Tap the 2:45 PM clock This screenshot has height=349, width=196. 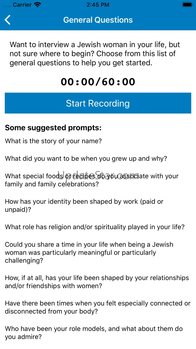(x=98, y=5)
